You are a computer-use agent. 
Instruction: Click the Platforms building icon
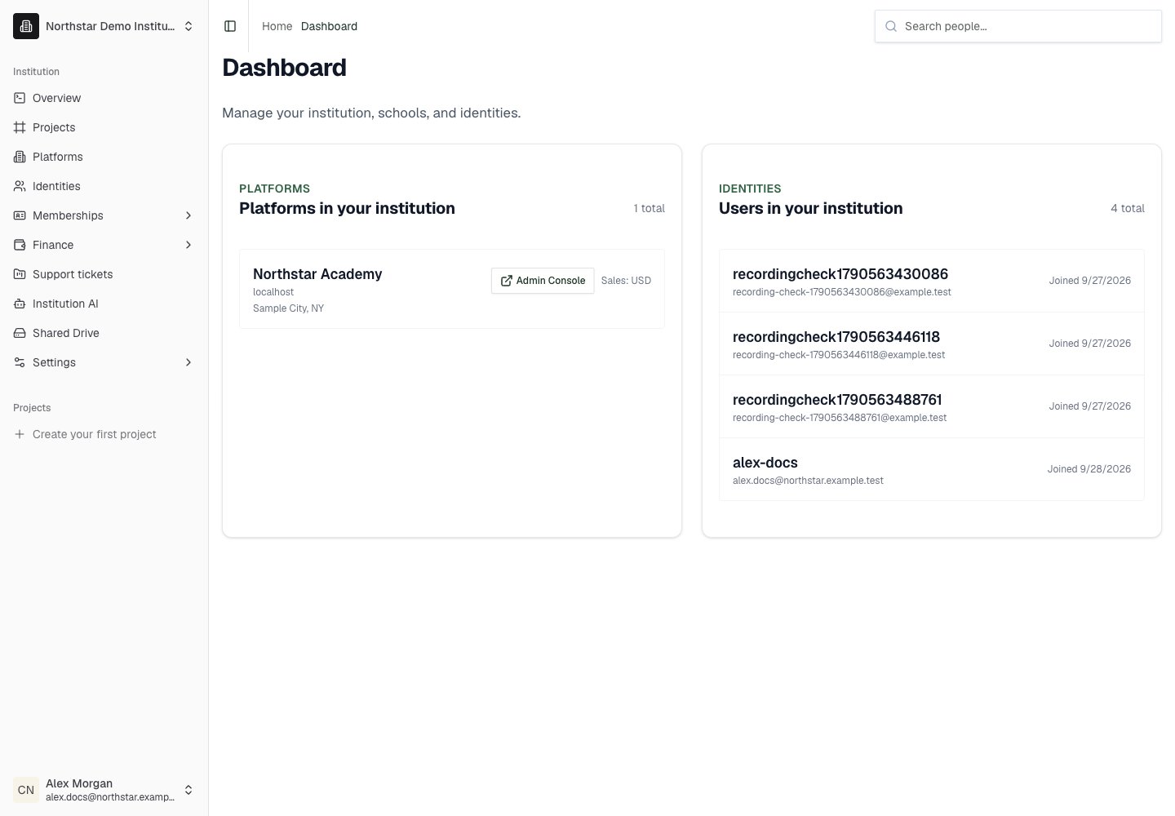coord(20,157)
